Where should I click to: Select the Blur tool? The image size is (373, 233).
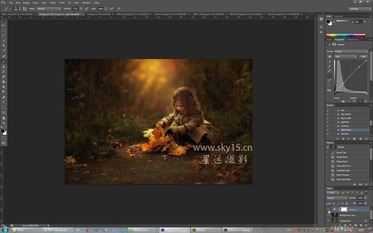(x=4, y=87)
